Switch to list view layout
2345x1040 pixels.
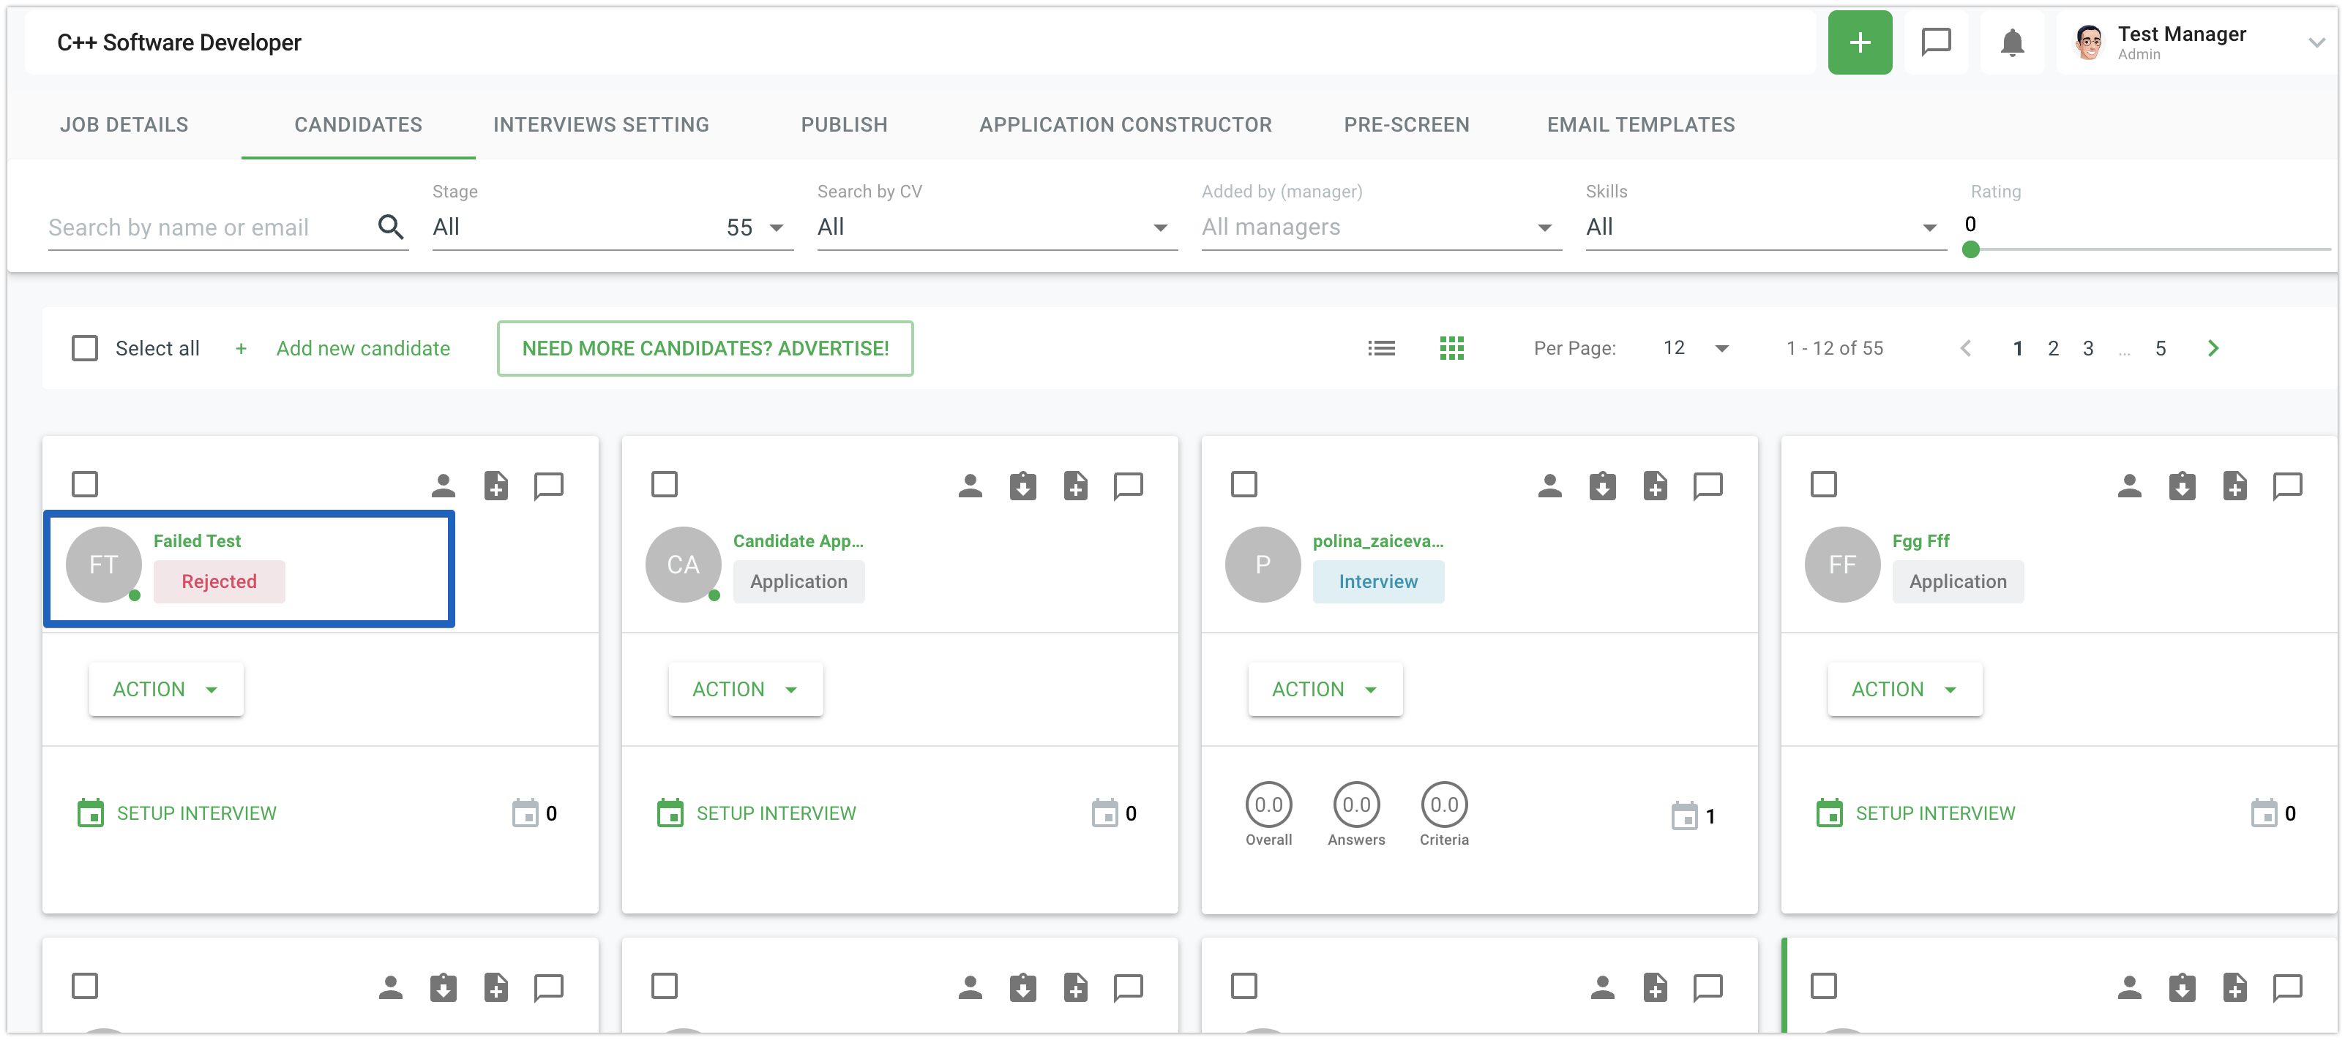pyautogui.click(x=1381, y=348)
